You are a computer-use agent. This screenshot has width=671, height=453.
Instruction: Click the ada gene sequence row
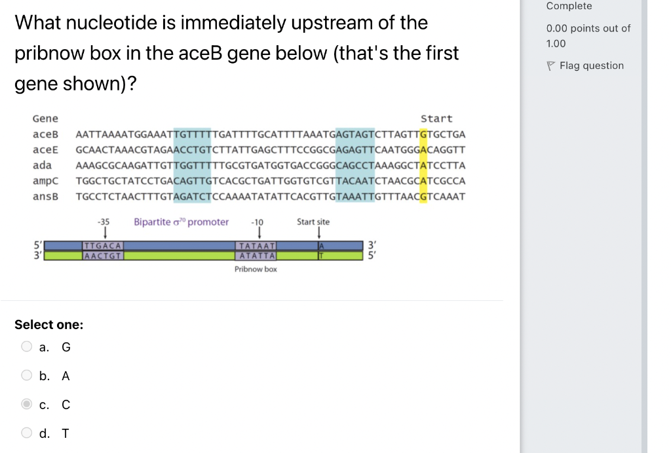click(269, 165)
